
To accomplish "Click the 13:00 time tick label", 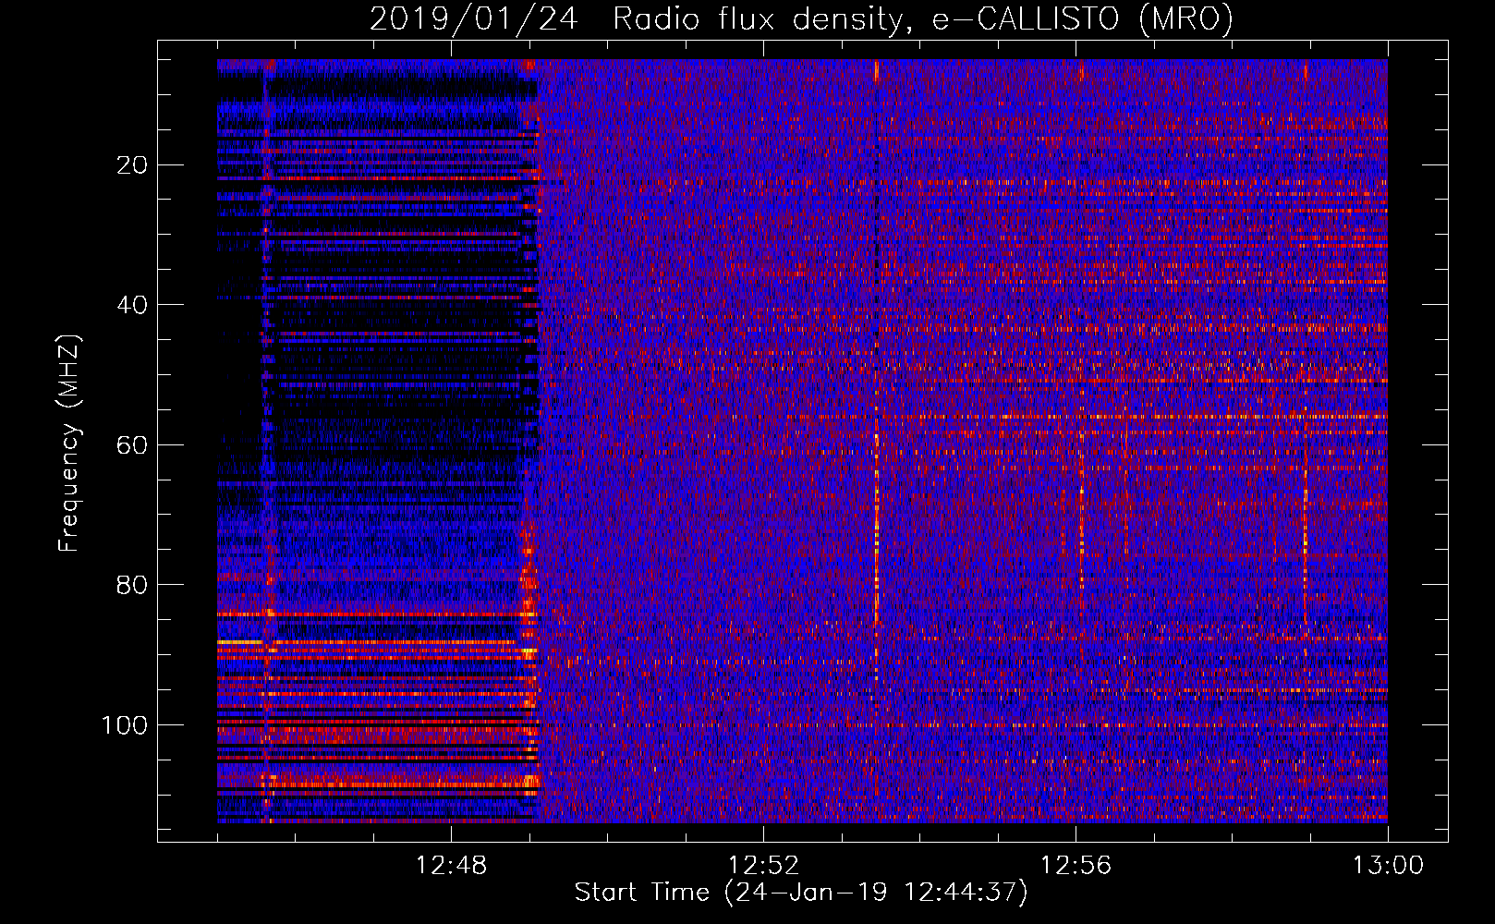I will (1388, 866).
